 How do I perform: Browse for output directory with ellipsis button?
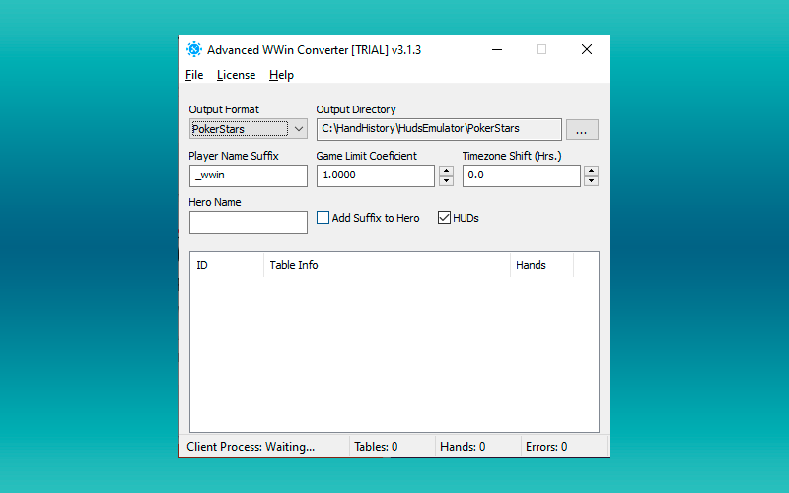coord(582,129)
